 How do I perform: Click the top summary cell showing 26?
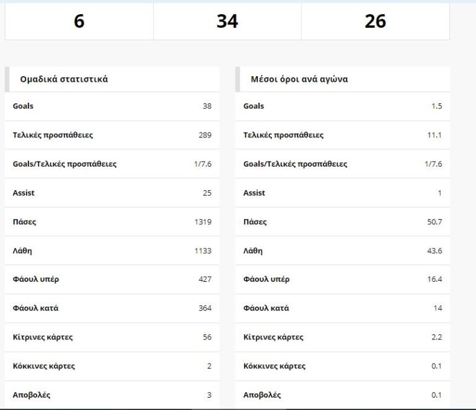375,22
